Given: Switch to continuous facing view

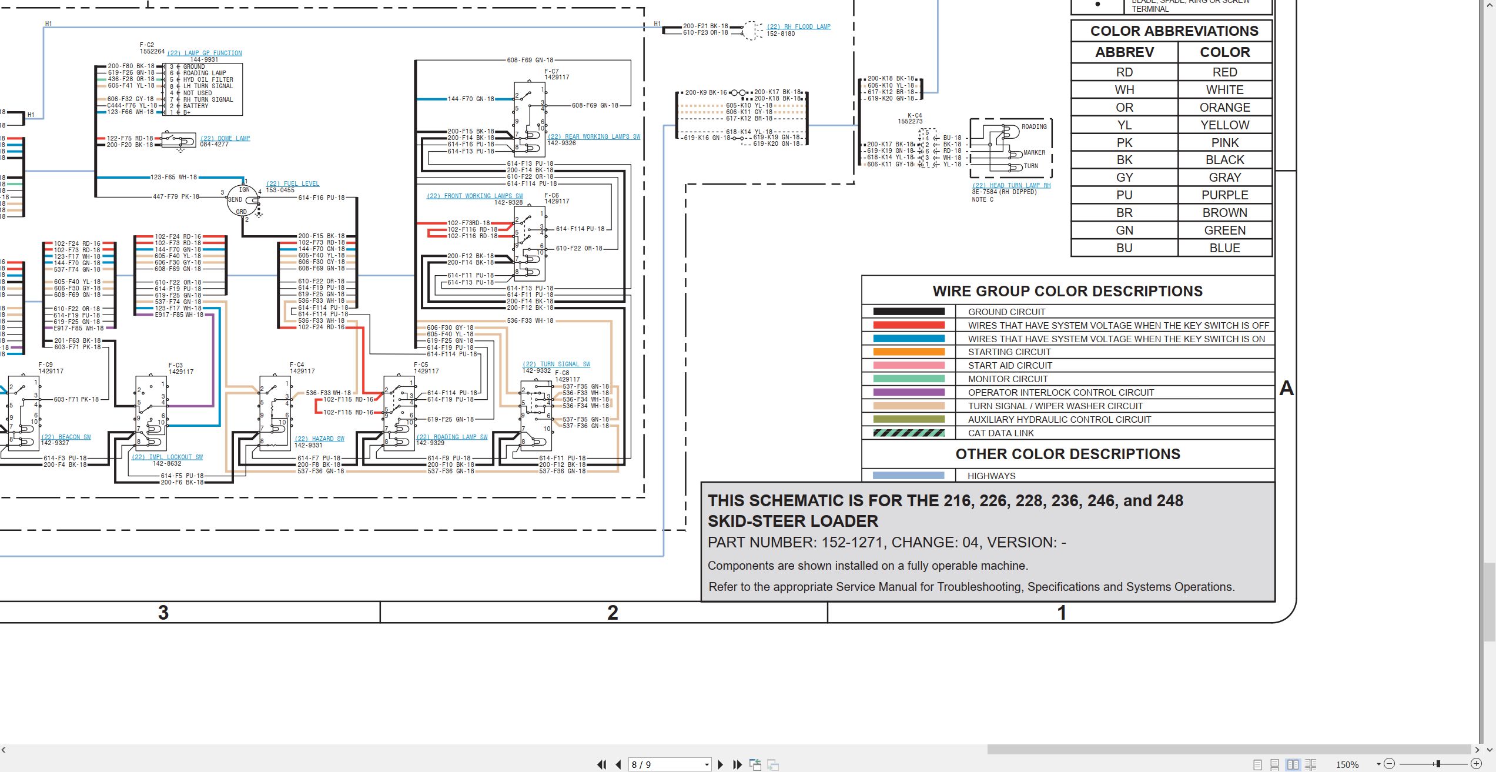Looking at the screenshot, I should pyautogui.click(x=1311, y=764).
